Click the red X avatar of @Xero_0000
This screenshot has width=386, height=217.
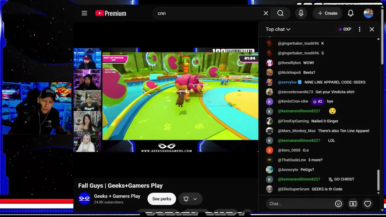pyautogui.click(x=269, y=150)
